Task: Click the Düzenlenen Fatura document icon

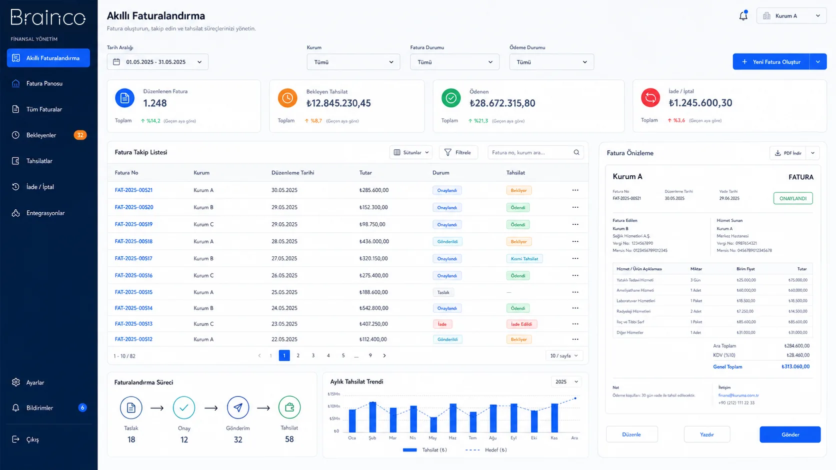Action: (124, 98)
